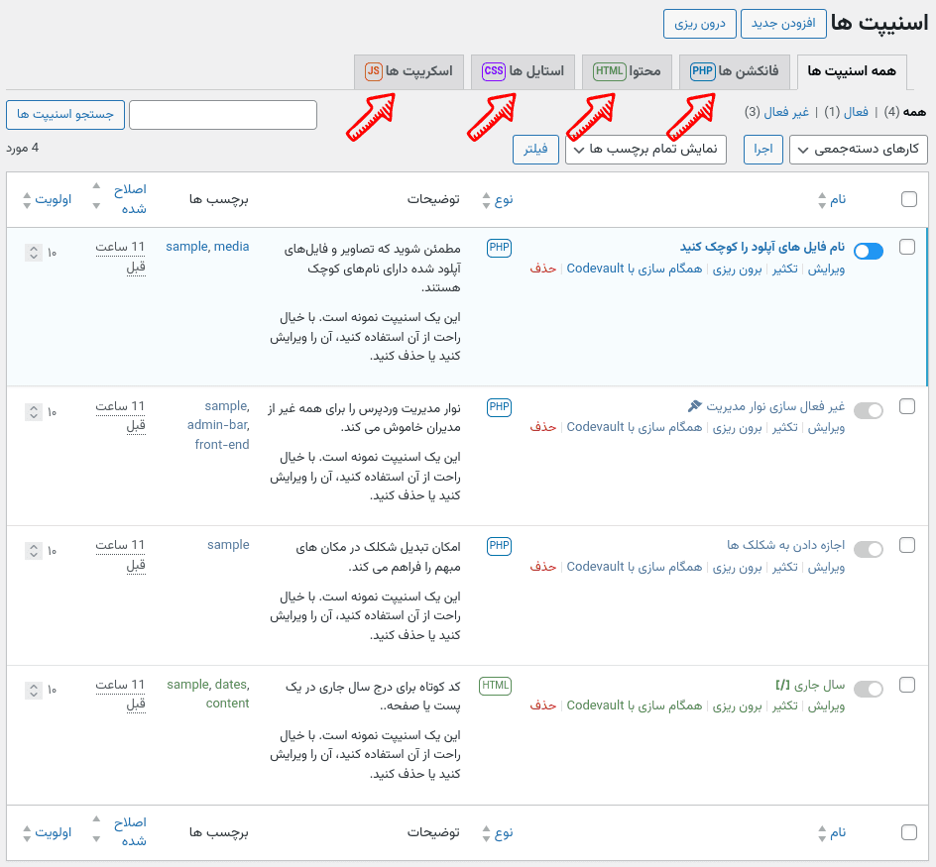Image resolution: width=936 pixels, height=867 pixels.
Task: Click sort arrows beside the اصلاح شده header
Action: [97, 196]
